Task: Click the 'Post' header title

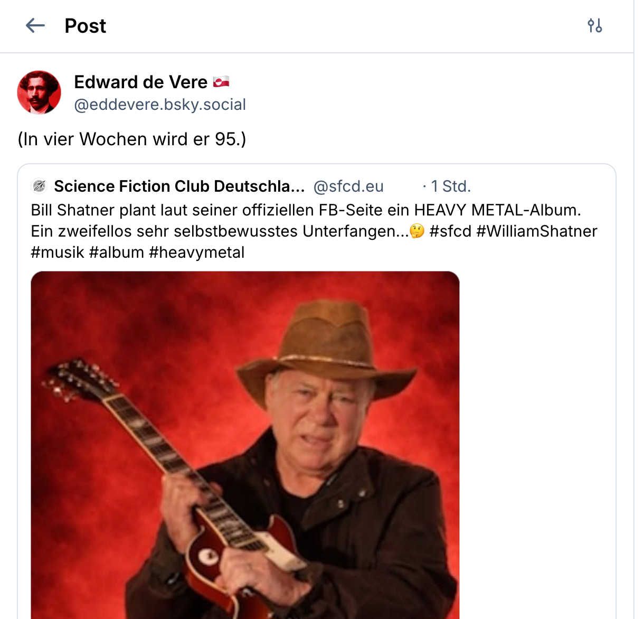Action: click(85, 25)
